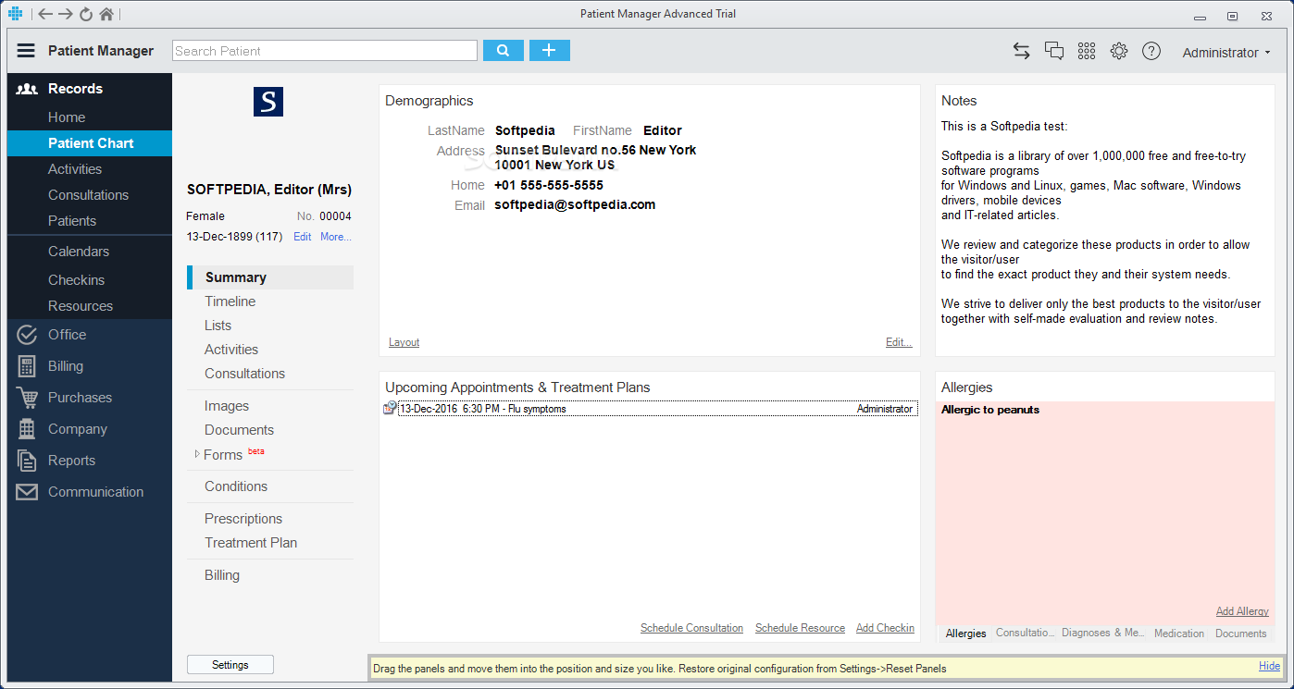
Task: Click Schedule Consultation link
Action: pyautogui.click(x=691, y=628)
